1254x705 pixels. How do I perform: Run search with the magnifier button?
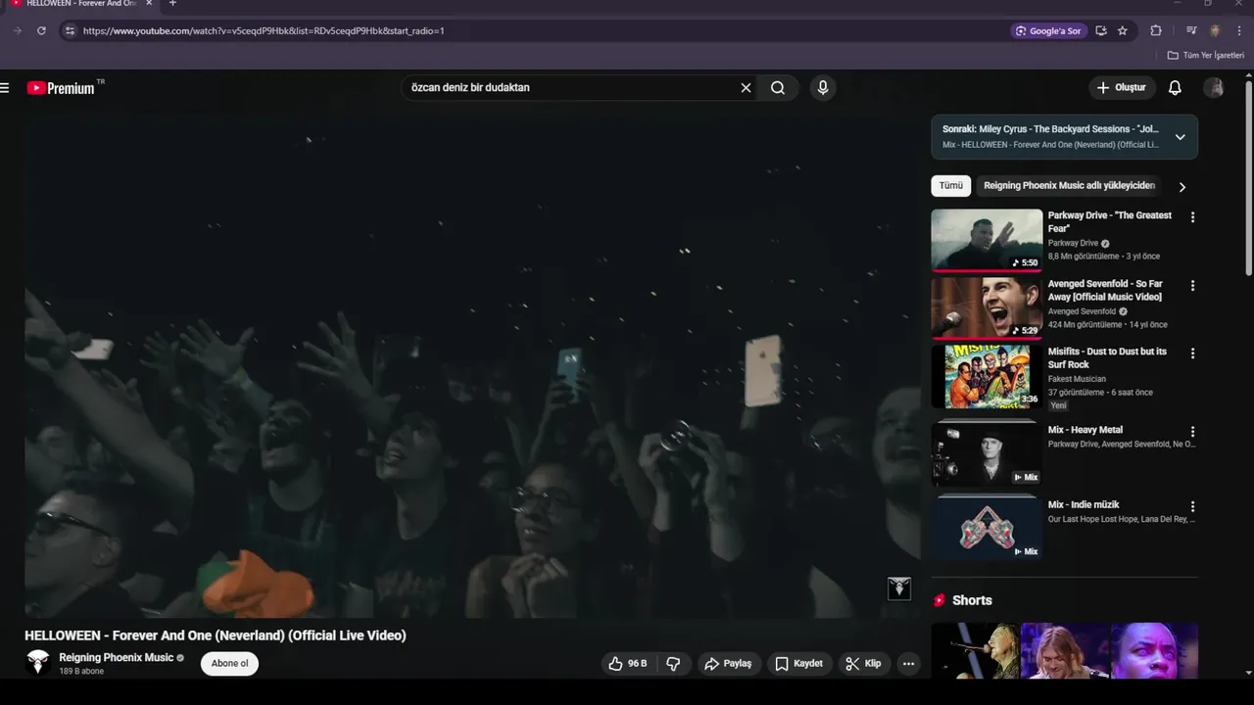click(778, 88)
